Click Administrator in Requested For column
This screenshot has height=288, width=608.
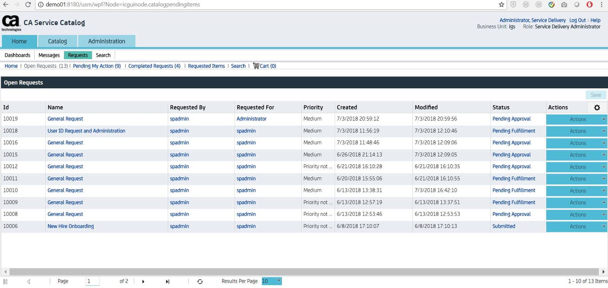coord(251,119)
